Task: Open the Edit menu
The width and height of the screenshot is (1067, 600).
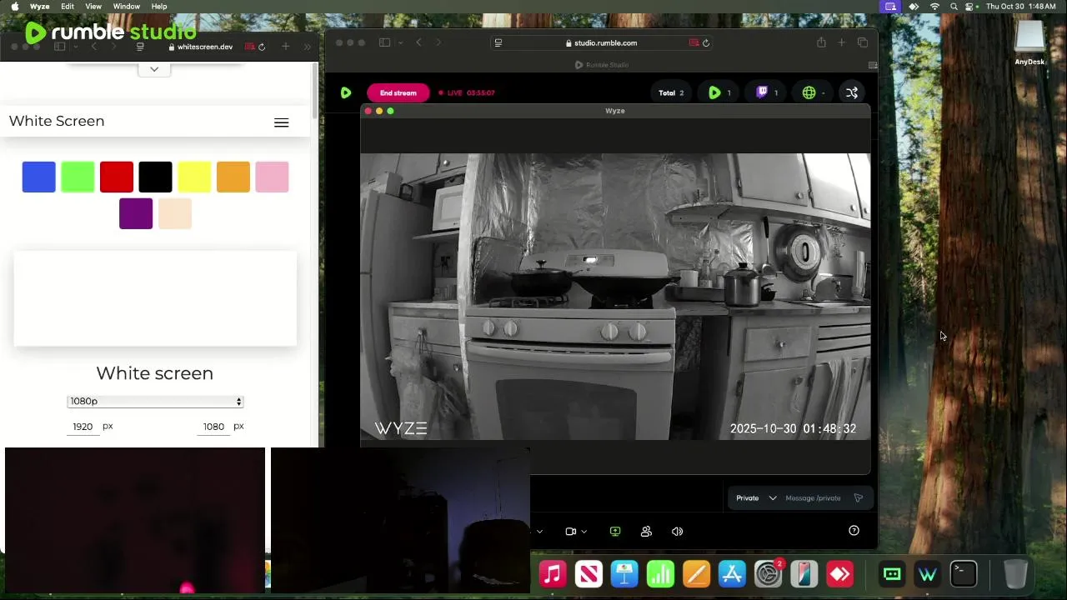Action: tap(68, 7)
